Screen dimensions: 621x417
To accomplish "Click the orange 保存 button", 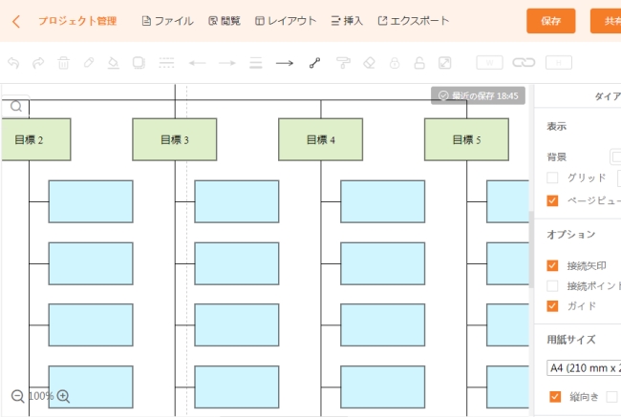I will [550, 21].
